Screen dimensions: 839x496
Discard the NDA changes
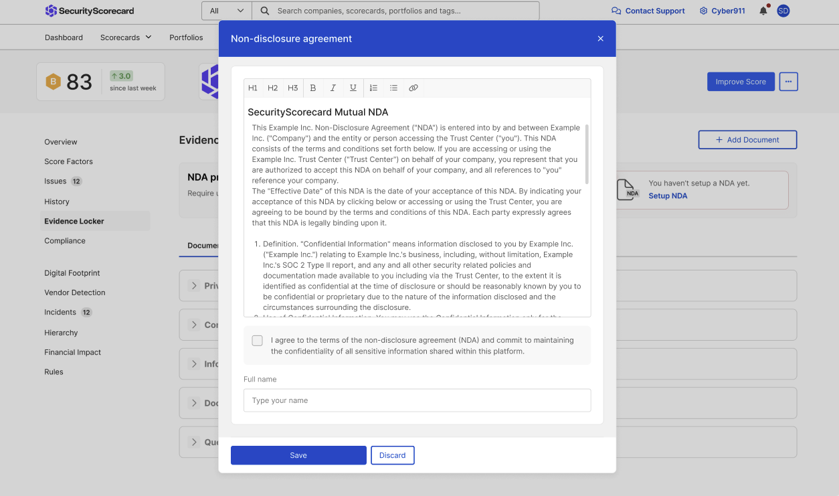[393, 455]
